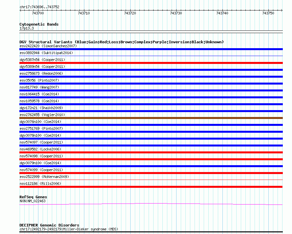Click the red loss bar under nsv112186

pos(151,187)
